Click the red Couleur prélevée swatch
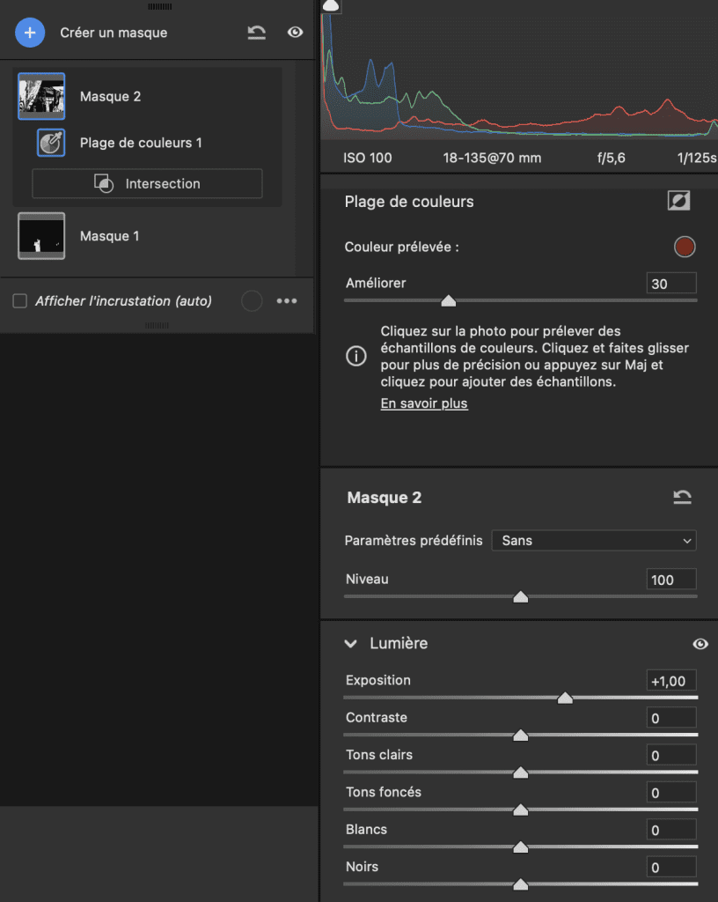The width and height of the screenshot is (718, 902). click(x=684, y=248)
